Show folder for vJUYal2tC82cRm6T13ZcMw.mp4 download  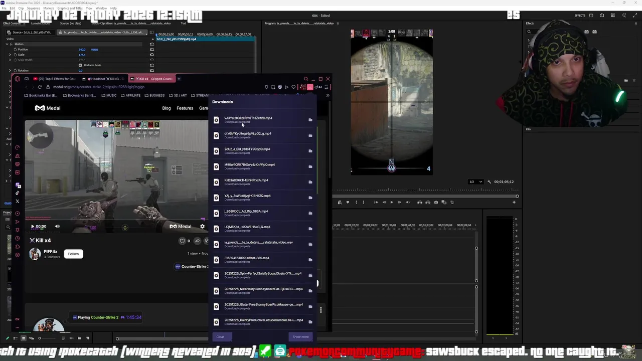310,120
